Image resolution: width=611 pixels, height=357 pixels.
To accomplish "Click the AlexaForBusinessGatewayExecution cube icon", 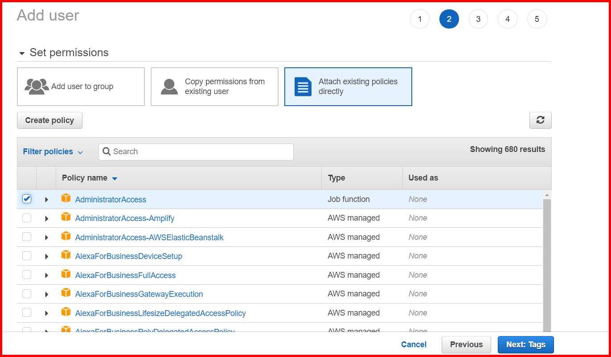I will (66, 293).
